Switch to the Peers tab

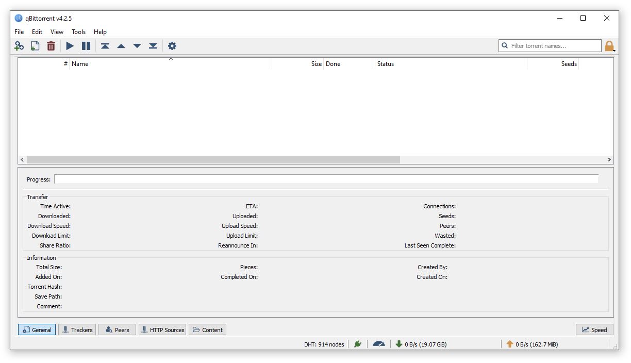pyautogui.click(x=117, y=329)
